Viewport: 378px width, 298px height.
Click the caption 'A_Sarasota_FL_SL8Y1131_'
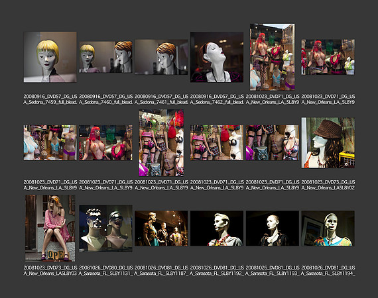105,273
